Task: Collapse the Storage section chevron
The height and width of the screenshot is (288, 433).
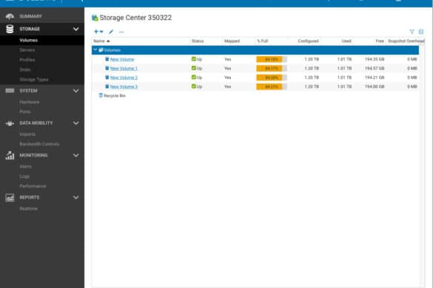Action: pyautogui.click(x=76, y=29)
